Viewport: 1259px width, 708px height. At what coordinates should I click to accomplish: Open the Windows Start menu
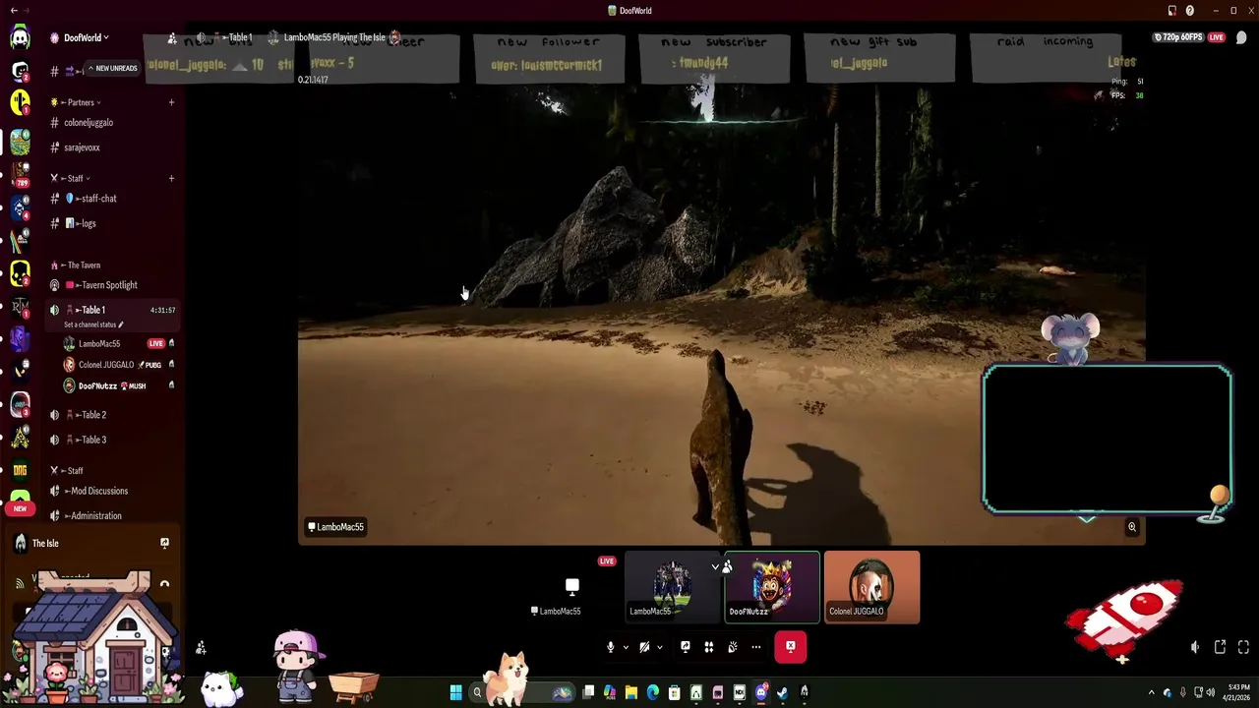click(x=455, y=692)
